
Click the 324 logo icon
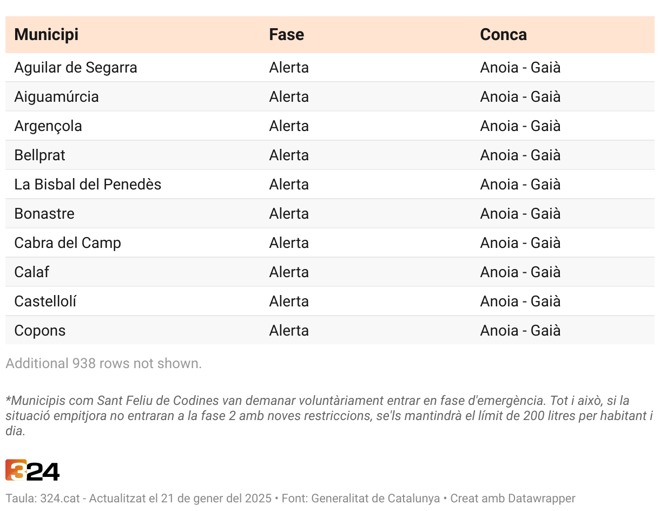(x=32, y=470)
